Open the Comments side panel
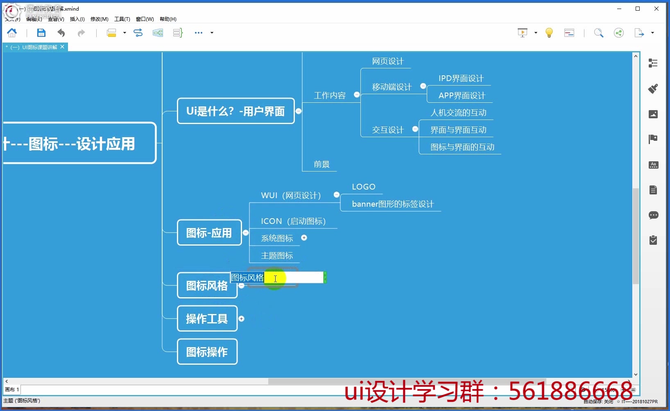 (653, 215)
